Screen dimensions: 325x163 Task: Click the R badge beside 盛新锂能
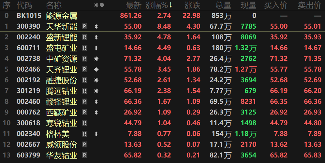[84, 37]
